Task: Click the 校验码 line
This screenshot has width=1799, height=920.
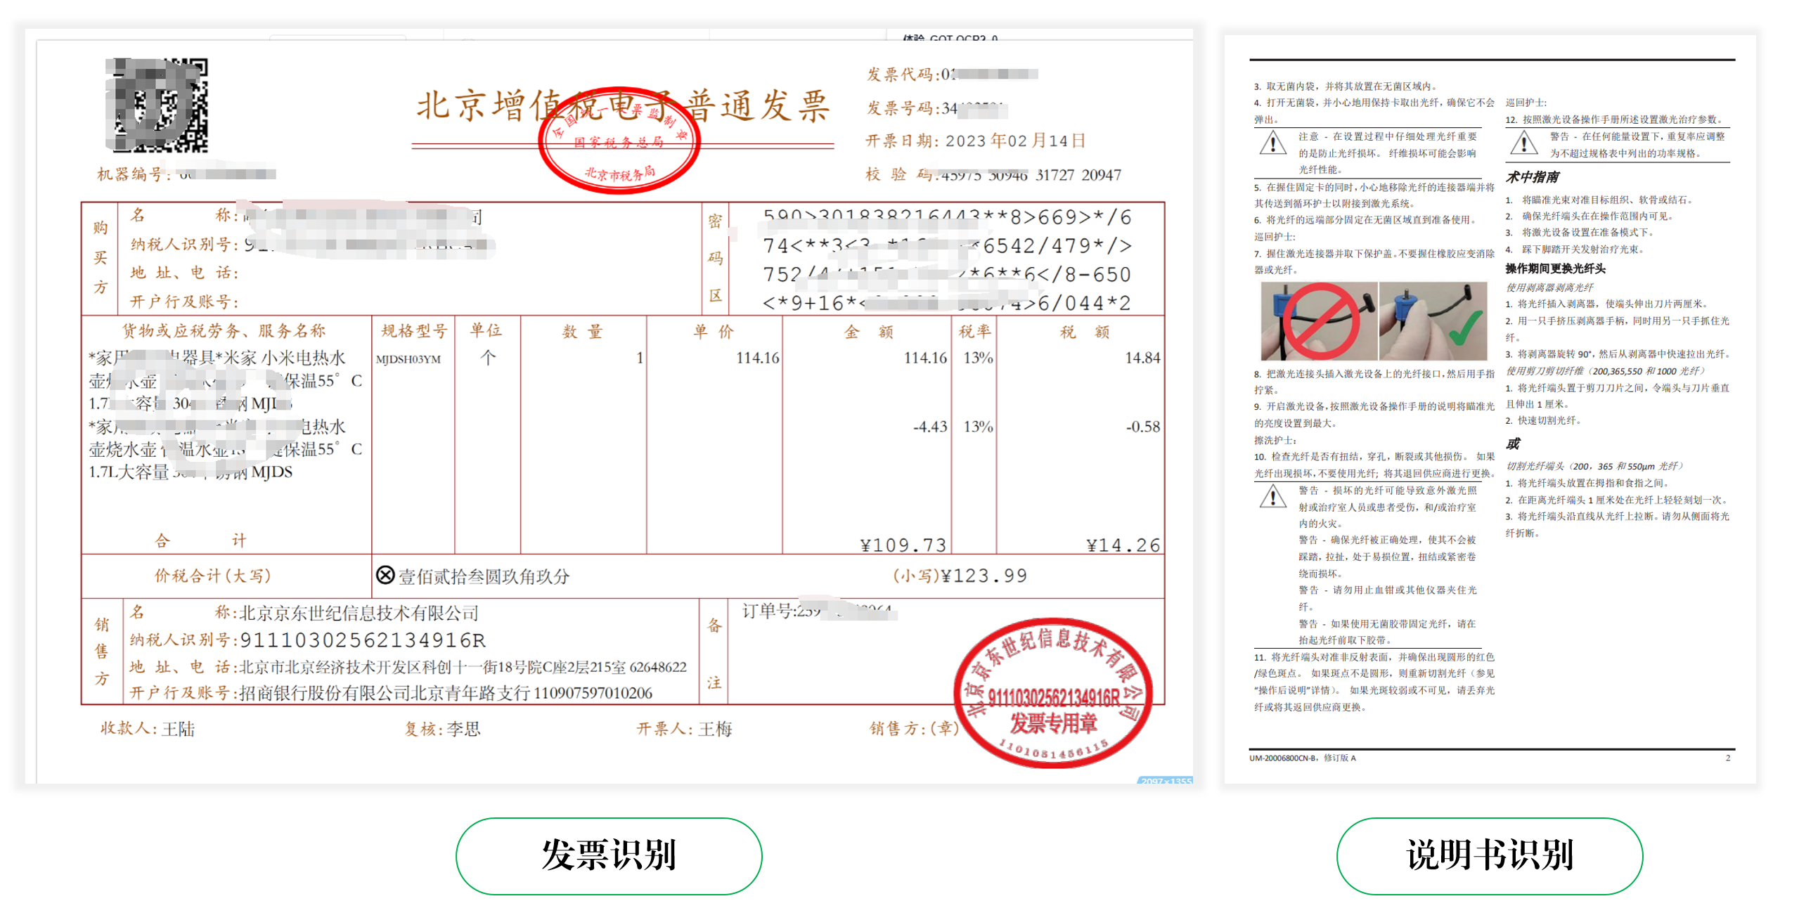Action: [x=992, y=174]
